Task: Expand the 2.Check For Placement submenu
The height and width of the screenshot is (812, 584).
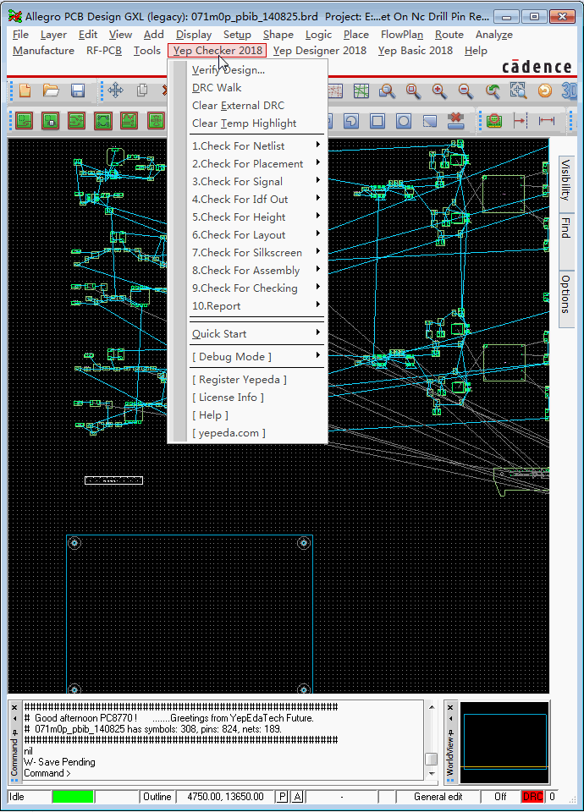Action: point(257,163)
